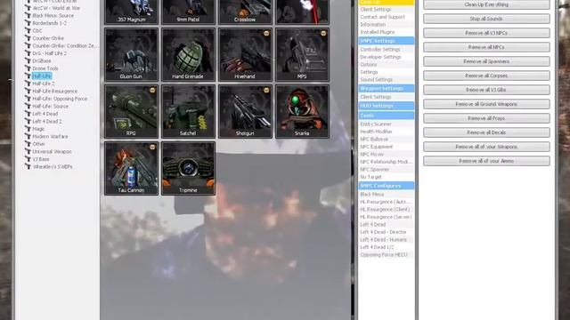The height and width of the screenshot is (320, 570).
Task: Click Remove all of your Ammo button
Action: [x=486, y=161]
